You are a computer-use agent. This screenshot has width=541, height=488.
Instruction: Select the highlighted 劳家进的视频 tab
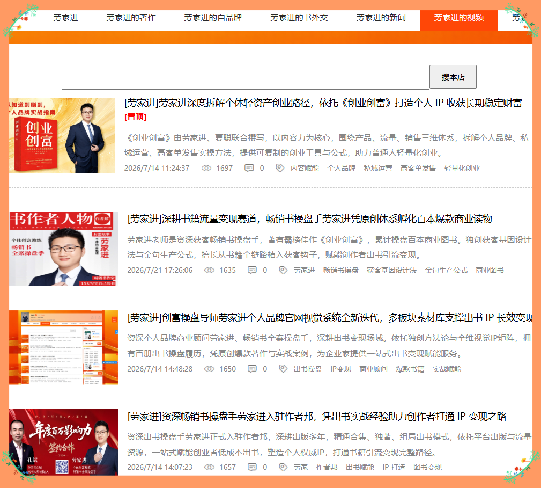459,20
